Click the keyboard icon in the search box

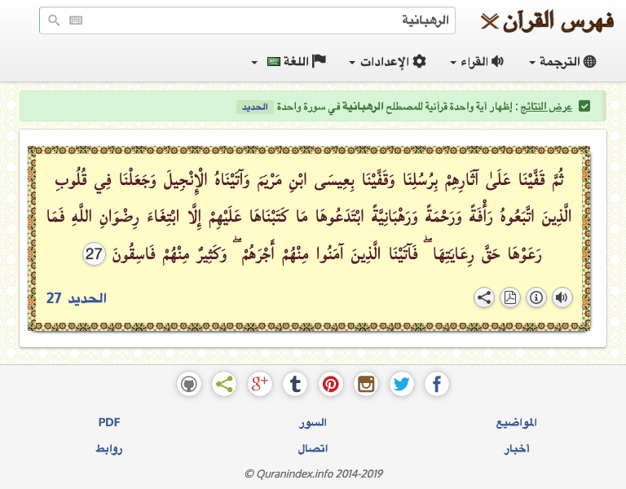pyautogui.click(x=76, y=20)
